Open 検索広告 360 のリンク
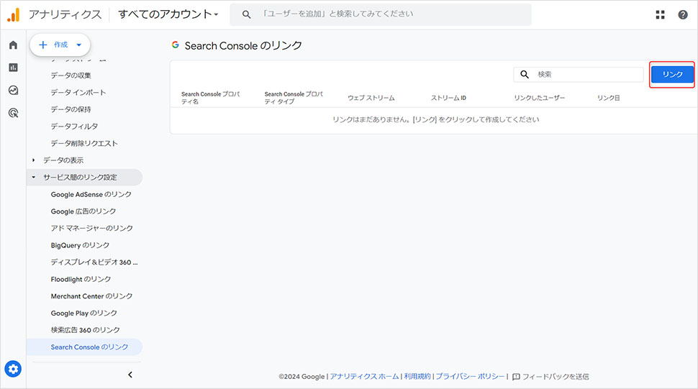 [85, 330]
